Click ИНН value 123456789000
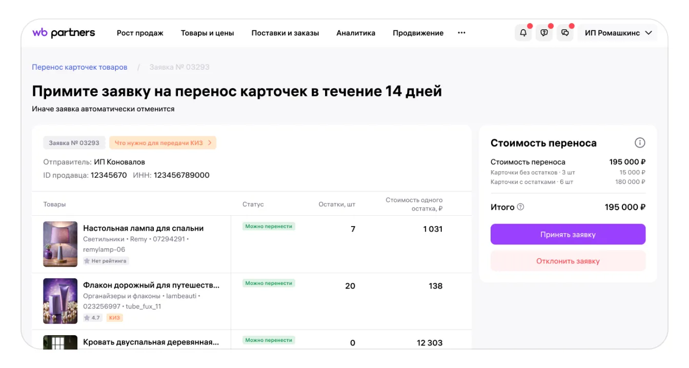The width and height of the screenshot is (689, 368). tap(181, 175)
